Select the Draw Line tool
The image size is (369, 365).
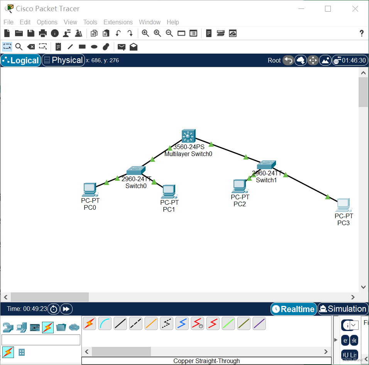click(70, 47)
